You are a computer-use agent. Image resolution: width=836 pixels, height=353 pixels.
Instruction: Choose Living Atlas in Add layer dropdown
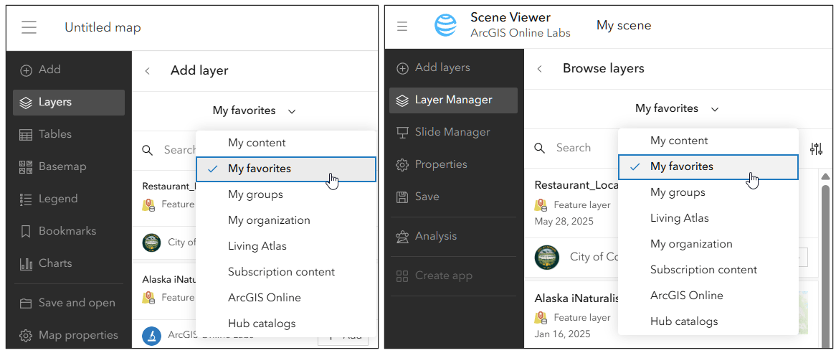[x=257, y=246]
